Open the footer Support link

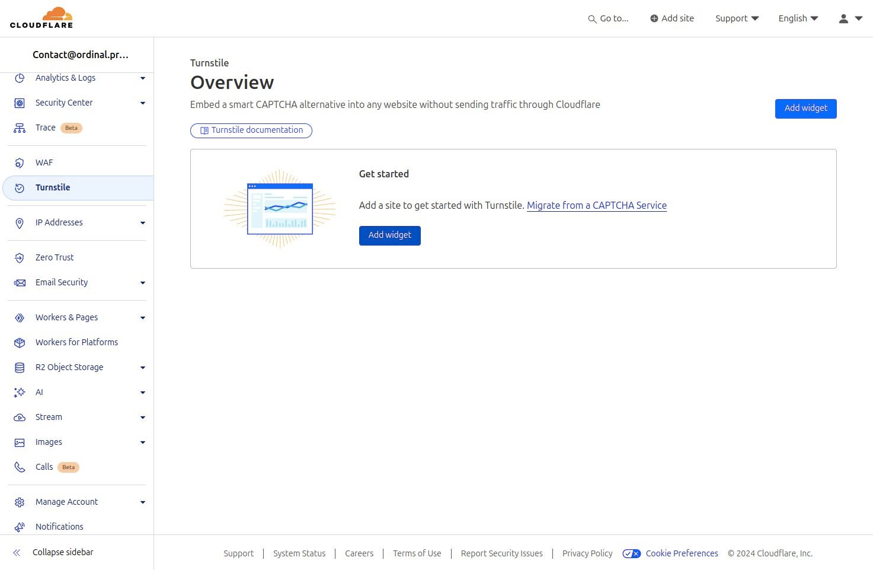click(x=238, y=553)
